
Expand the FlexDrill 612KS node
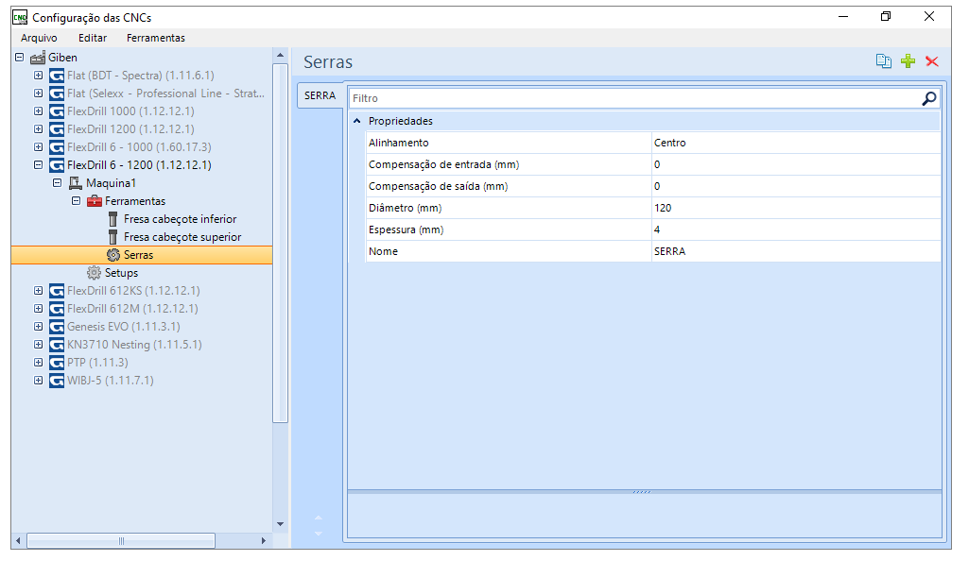(39, 290)
